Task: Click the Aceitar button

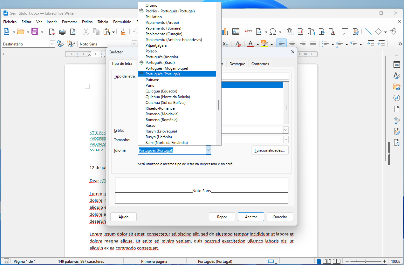Action: click(251, 217)
